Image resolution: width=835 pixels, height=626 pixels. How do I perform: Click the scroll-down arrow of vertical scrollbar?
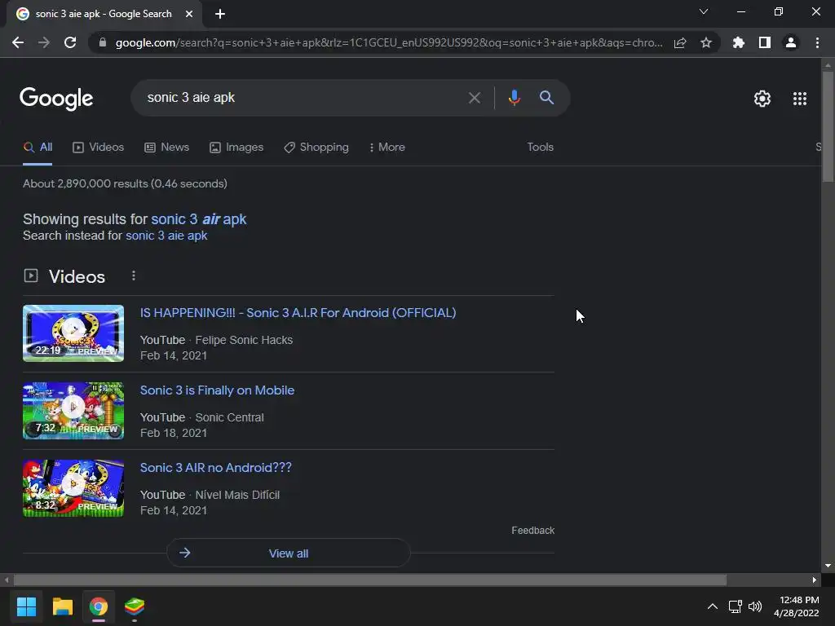tap(828, 566)
